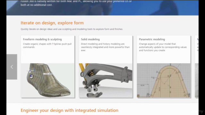The width and height of the screenshot is (205, 115).
Task: Click the shoe T-Splines model image
Action: (48, 80)
